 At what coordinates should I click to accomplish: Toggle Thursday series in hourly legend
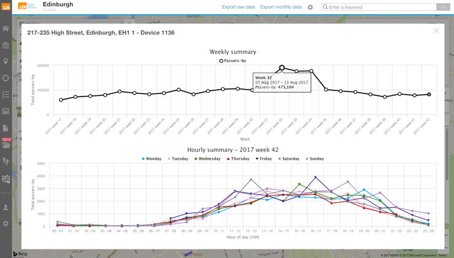pyautogui.click(x=238, y=158)
